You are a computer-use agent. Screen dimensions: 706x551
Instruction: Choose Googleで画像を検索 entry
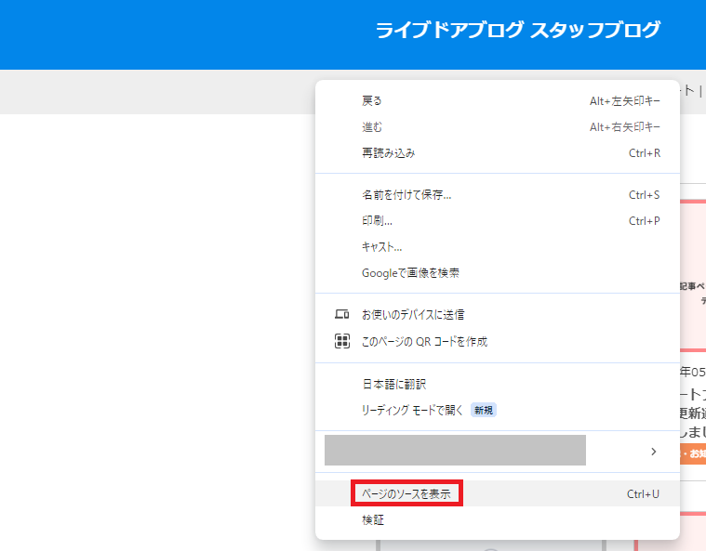click(x=497, y=273)
